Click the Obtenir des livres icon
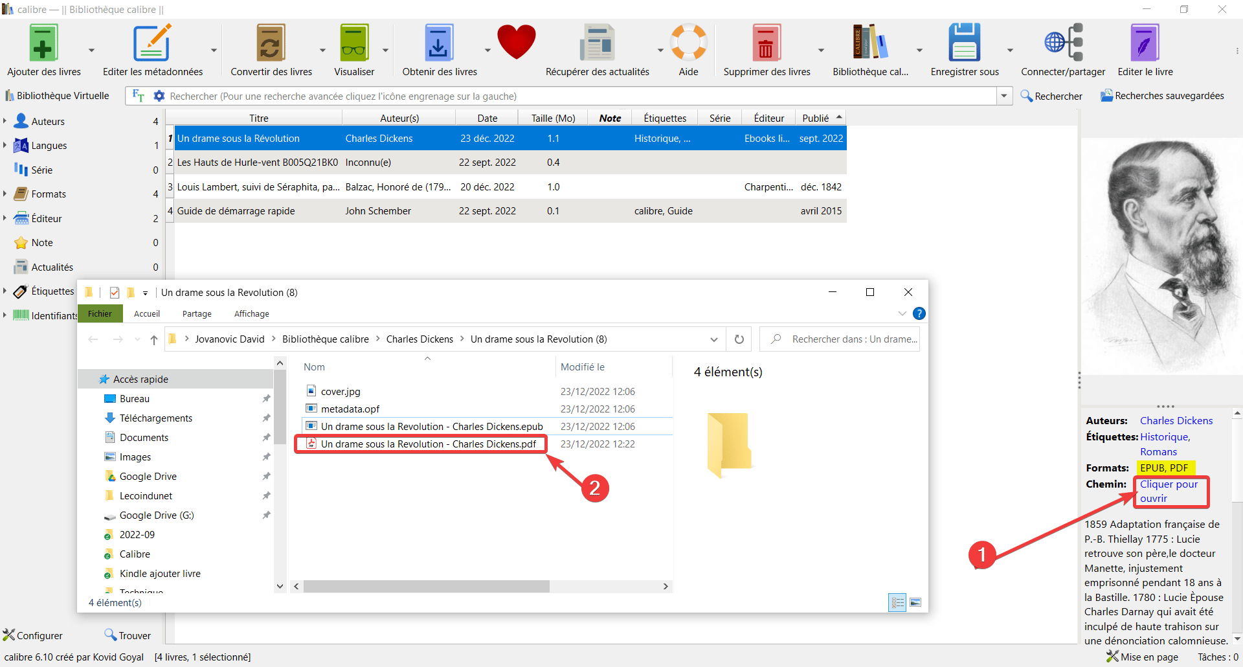Image resolution: width=1243 pixels, height=667 pixels. tap(439, 43)
